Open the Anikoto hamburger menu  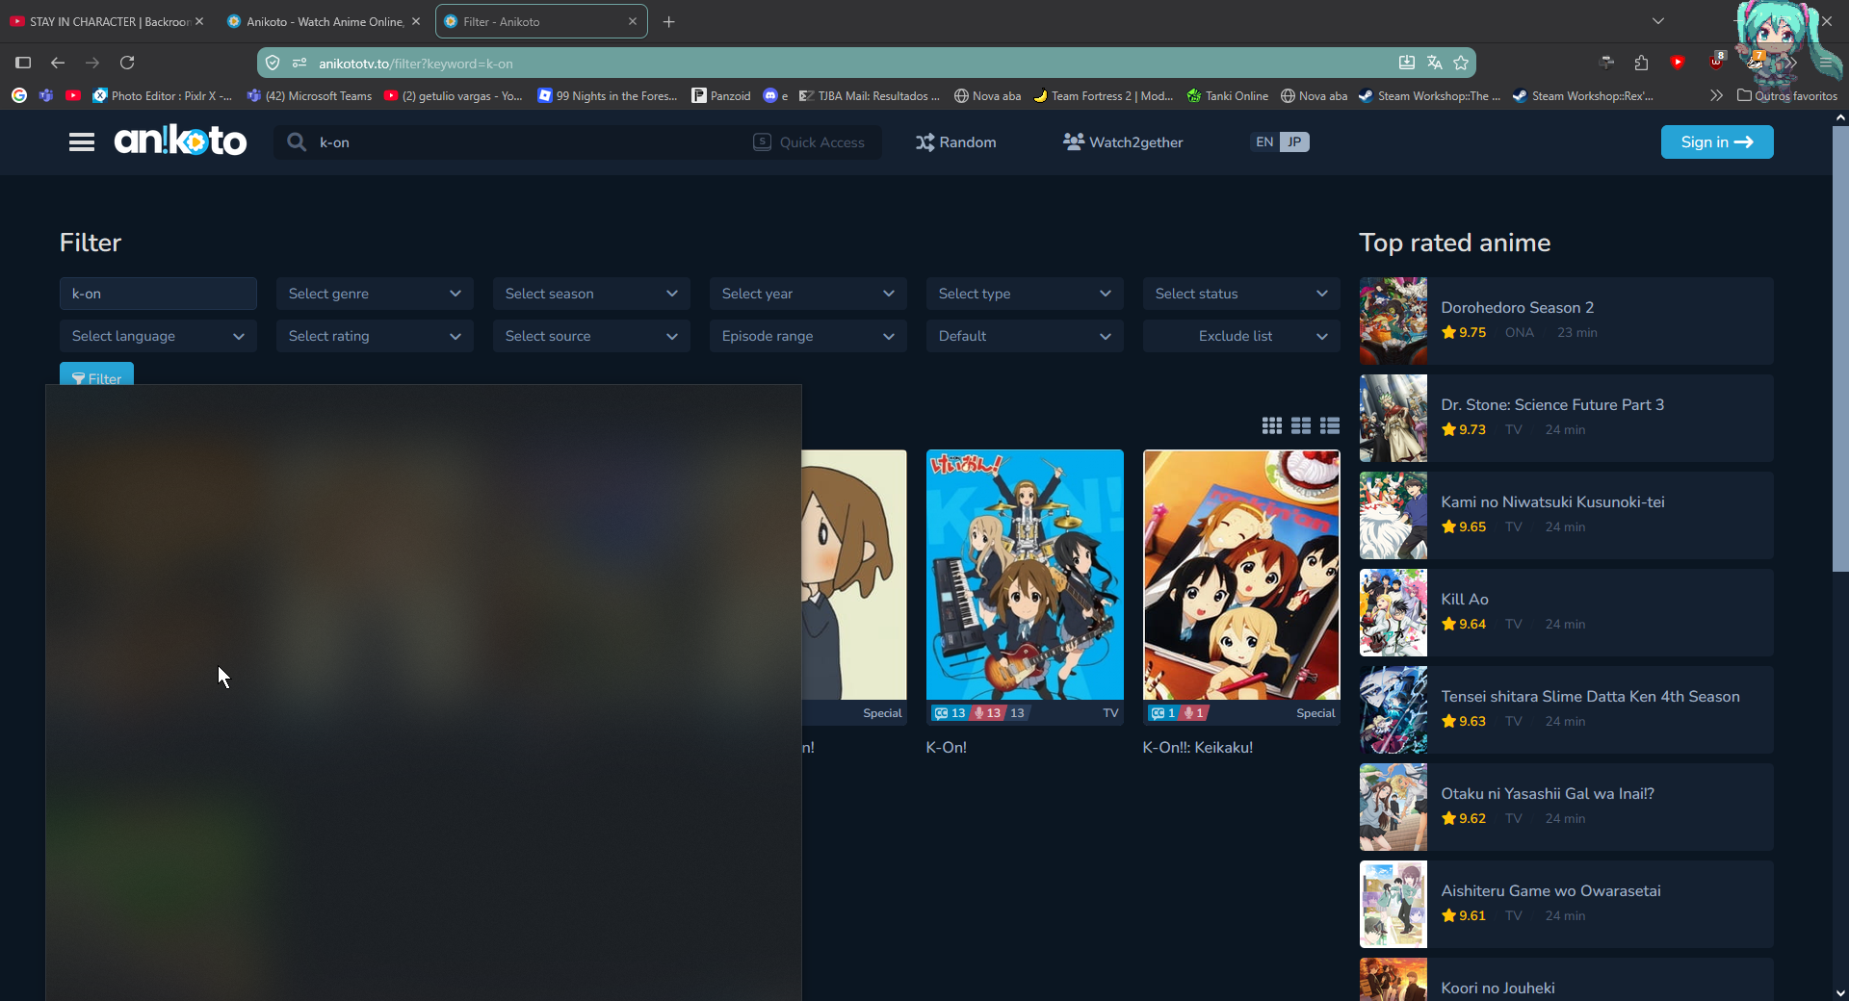(82, 142)
